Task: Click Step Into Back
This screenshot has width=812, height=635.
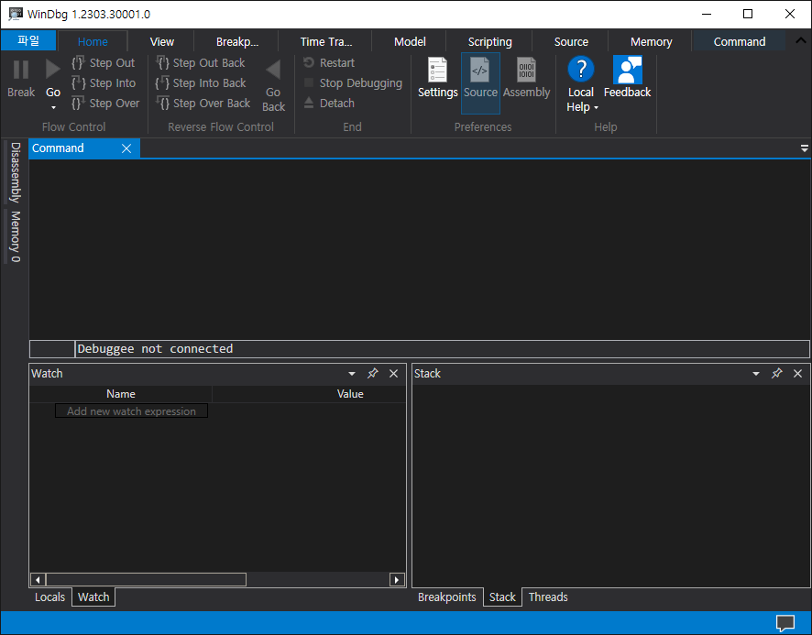Action: click(201, 82)
